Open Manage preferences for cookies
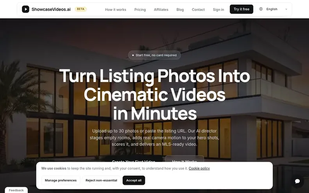The width and height of the screenshot is (309, 193). (61, 180)
